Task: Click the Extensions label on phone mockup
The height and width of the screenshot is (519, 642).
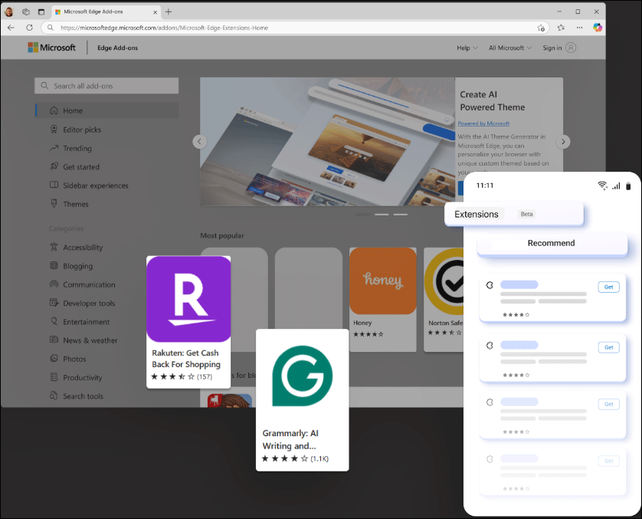Action: click(x=477, y=214)
